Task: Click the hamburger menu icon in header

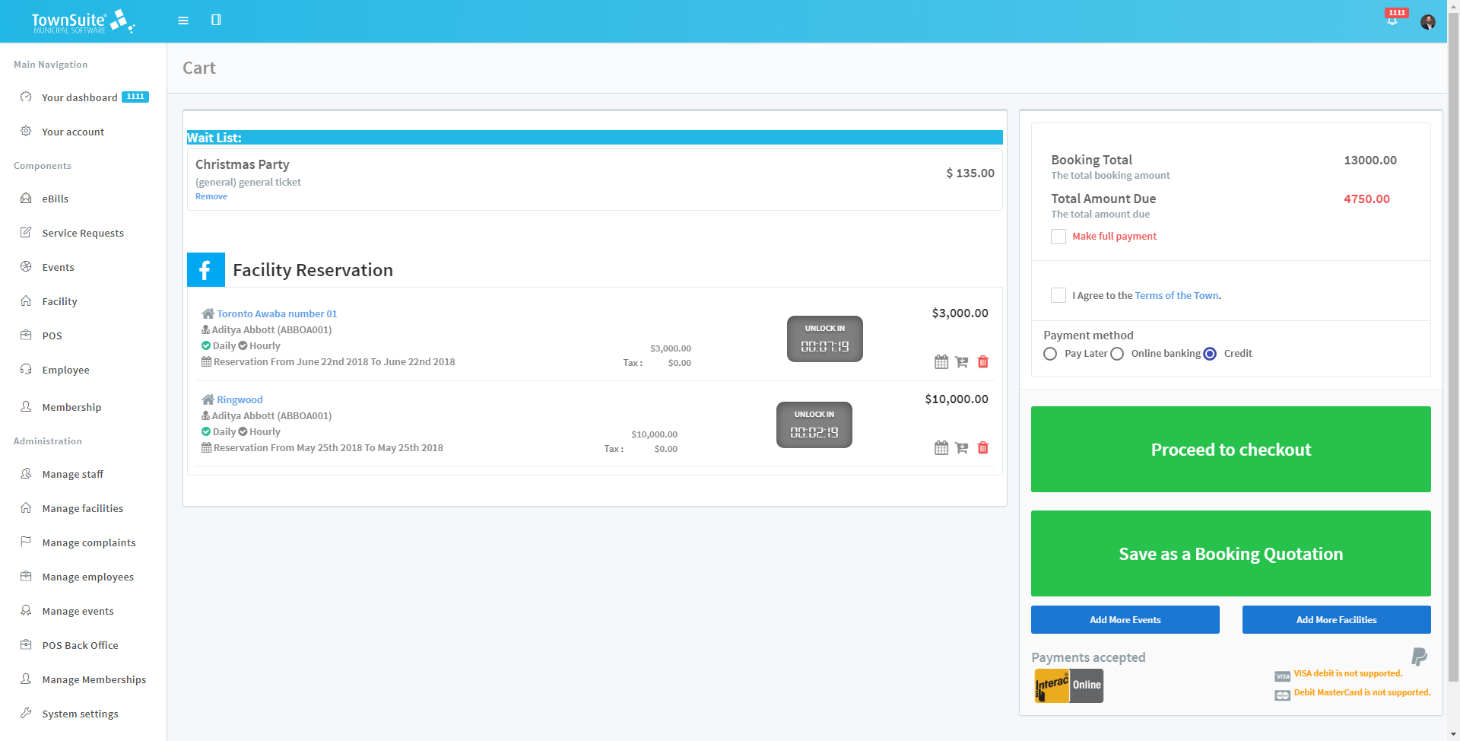Action: (x=183, y=21)
